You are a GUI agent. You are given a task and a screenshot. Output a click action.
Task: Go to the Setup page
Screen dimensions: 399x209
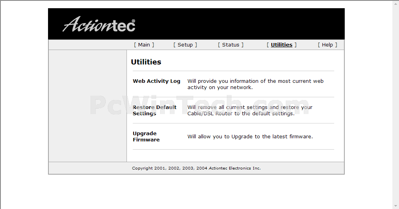[x=185, y=45]
